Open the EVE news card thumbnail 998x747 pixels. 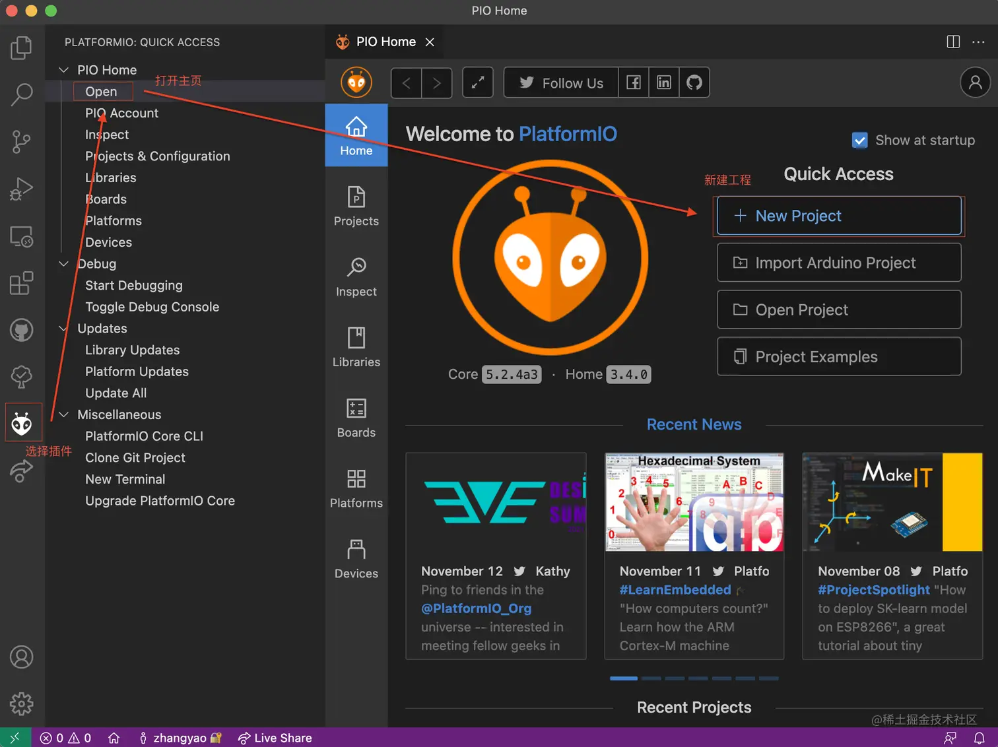click(496, 502)
